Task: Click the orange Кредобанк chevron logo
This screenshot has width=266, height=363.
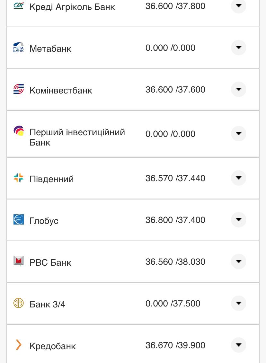Action: click(x=18, y=345)
